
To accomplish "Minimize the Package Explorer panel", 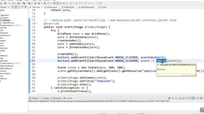I will 22,7.
